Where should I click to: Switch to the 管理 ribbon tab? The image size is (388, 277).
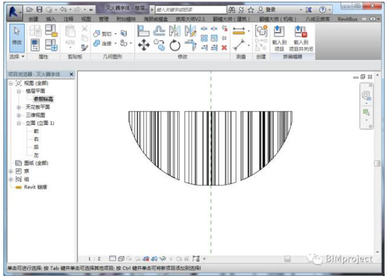103,19
